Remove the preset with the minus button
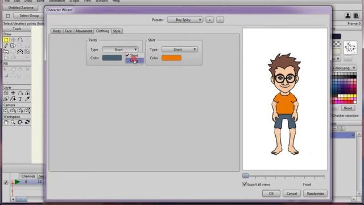Screen dimensions: 364x205 tap(220, 20)
